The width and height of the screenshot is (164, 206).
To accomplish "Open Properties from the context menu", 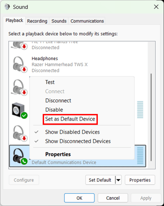I will click(58, 154).
